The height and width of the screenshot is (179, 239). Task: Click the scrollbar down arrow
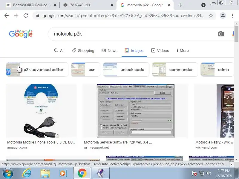tap(236, 159)
